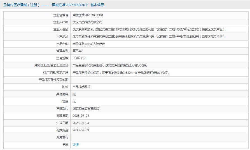Select model value PDT630-I

coord(79,58)
